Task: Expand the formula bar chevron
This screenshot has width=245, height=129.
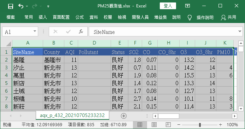Action: click(x=240, y=31)
